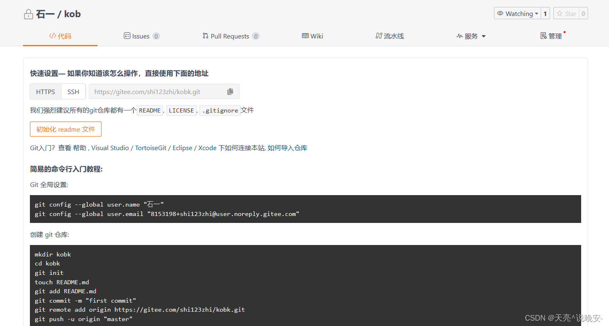This screenshot has height=326, width=609.
Task: Click the git remote add origin line
Action: (140, 310)
